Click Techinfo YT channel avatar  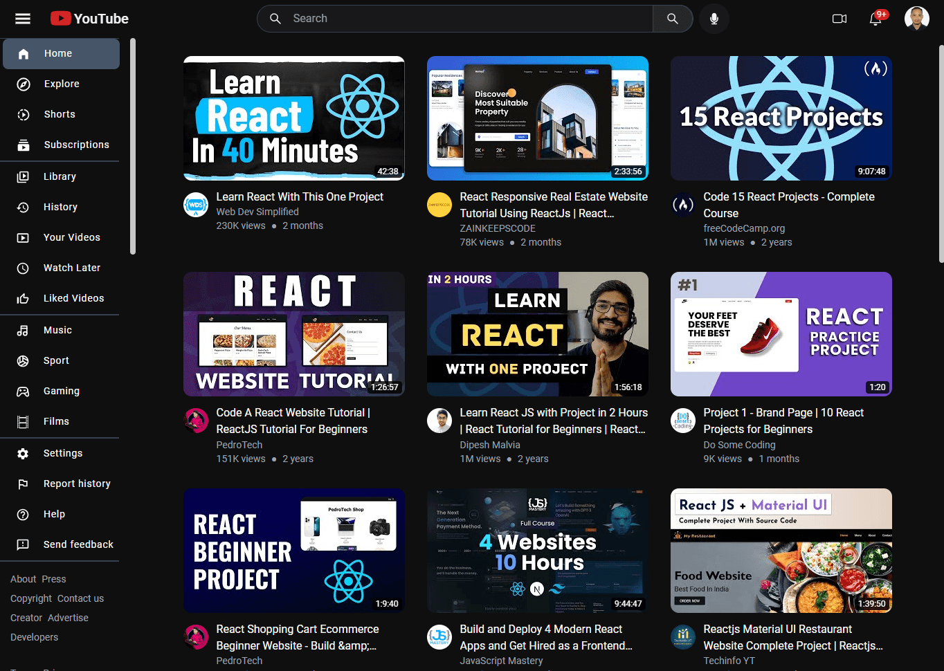(683, 637)
